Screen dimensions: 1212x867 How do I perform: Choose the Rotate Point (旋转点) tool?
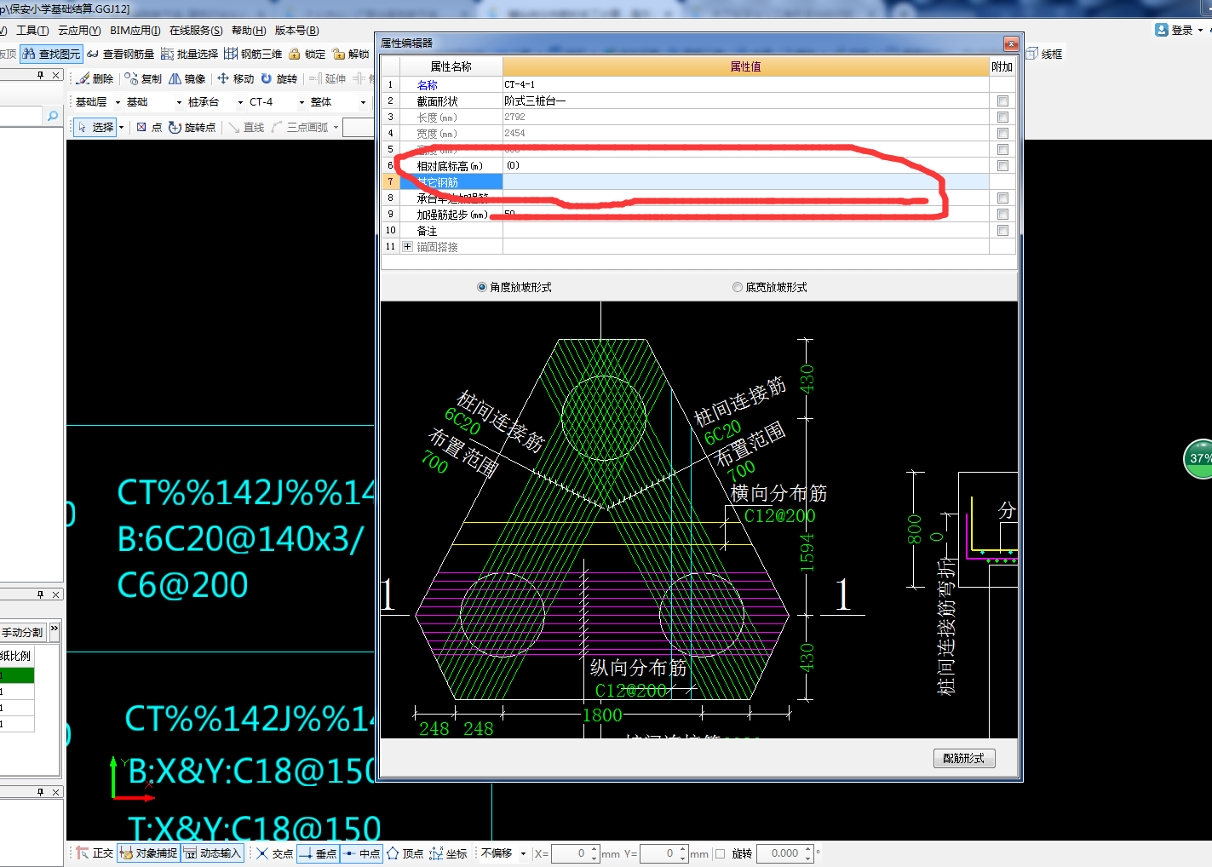tap(192, 127)
